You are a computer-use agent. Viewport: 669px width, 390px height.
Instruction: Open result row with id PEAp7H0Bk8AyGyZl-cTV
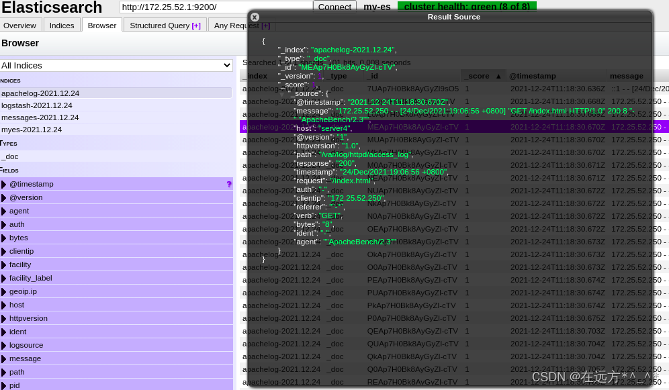(454, 280)
